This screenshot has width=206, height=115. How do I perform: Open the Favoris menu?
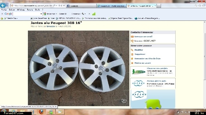pyautogui.click(x=30, y=10)
